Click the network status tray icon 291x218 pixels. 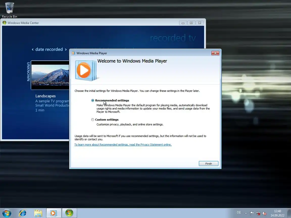click(258, 213)
